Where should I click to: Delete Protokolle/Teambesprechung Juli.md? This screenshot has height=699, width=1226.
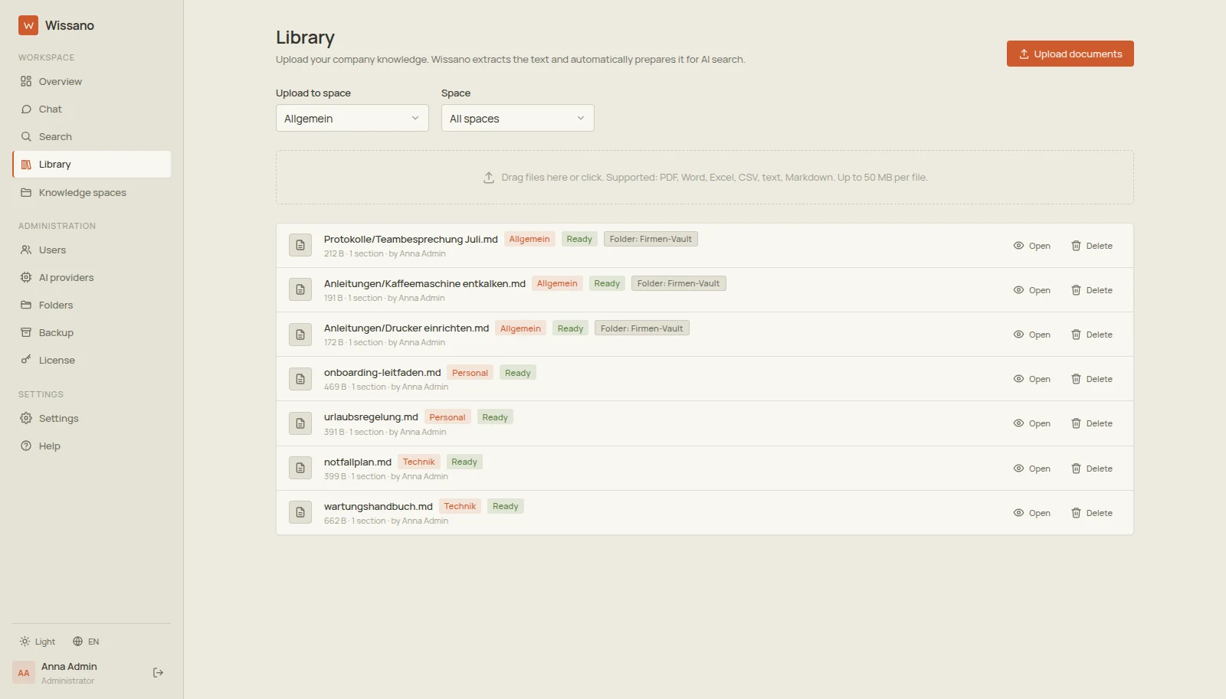click(1092, 246)
